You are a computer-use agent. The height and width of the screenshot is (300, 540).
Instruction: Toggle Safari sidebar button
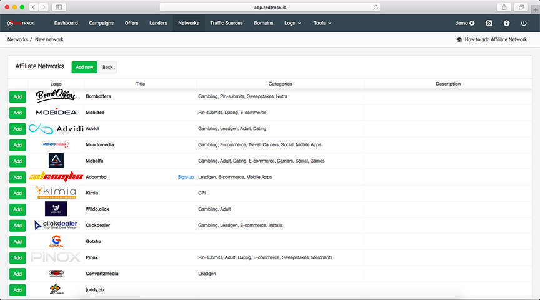pos(59,7)
